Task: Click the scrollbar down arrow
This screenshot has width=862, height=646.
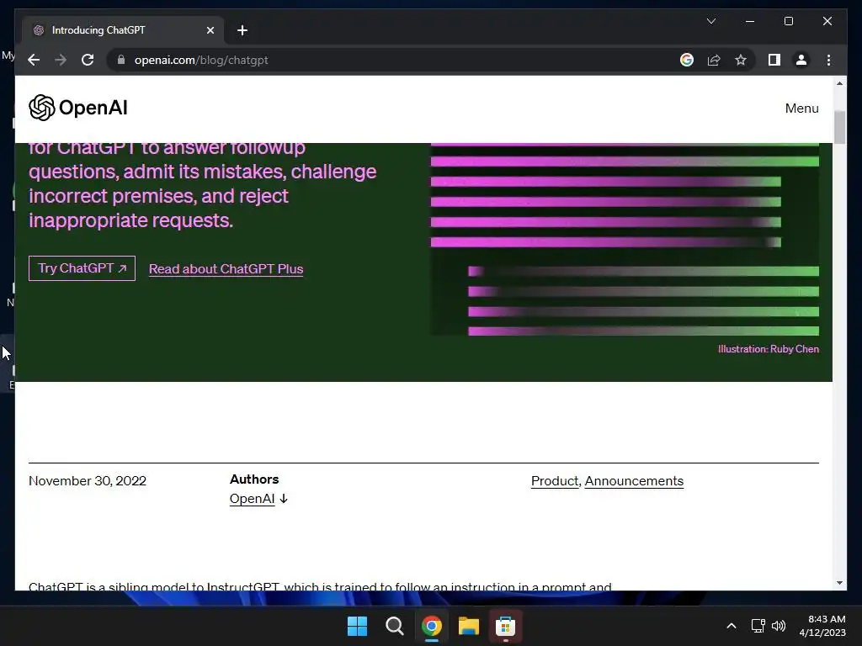Action: pos(839,583)
